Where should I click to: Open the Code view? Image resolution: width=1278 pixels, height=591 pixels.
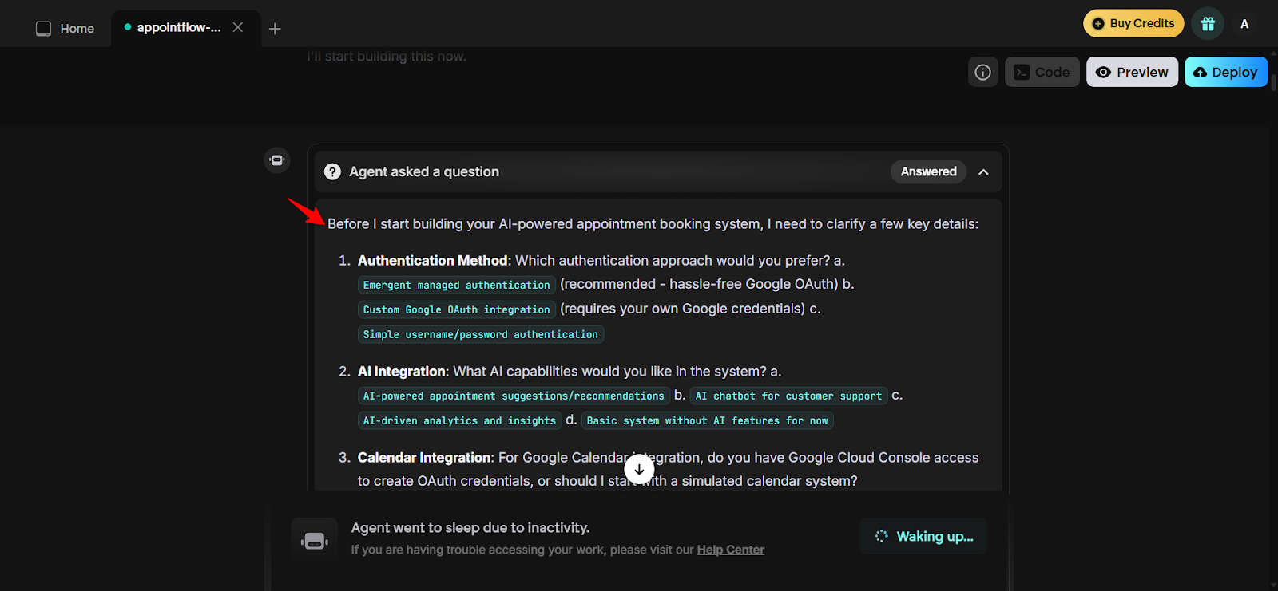click(1042, 72)
